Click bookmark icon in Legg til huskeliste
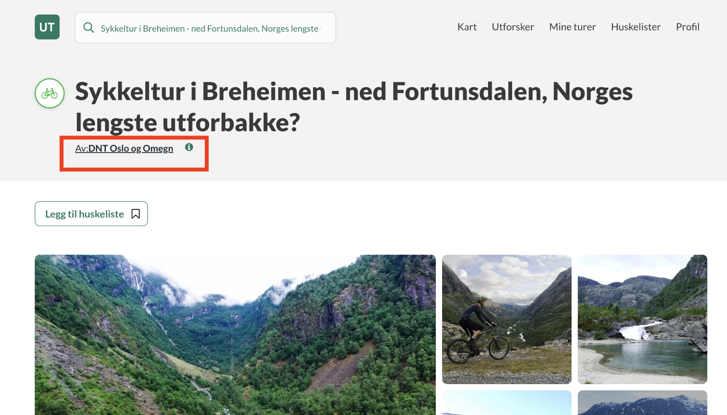This screenshot has height=415, width=727. (135, 214)
